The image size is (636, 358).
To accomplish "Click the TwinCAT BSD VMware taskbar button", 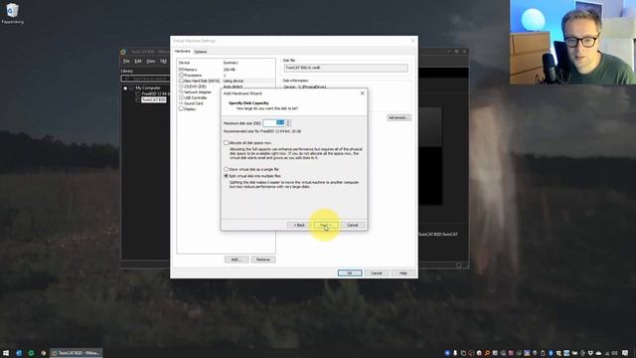I will click(x=77, y=353).
